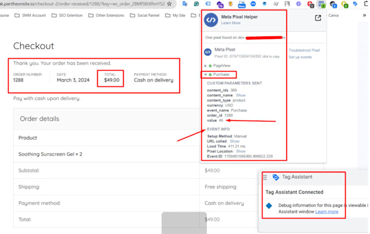
Task: Select order number 1288 on the page
Action: pos(18,80)
